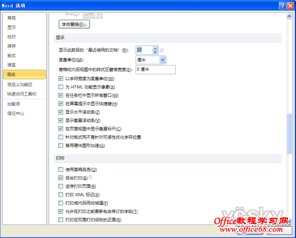
Task: Toggle 在任务栏中显示所有窗口 checkbox
Action: click(x=60, y=96)
